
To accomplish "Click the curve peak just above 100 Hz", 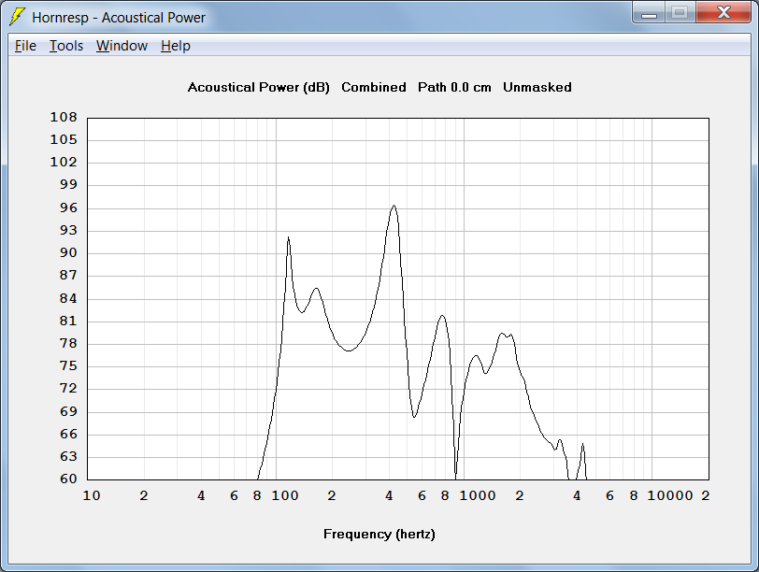I will pos(289,237).
